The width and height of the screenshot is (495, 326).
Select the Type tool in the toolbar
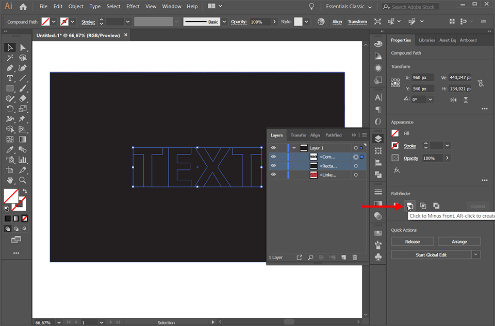point(9,78)
